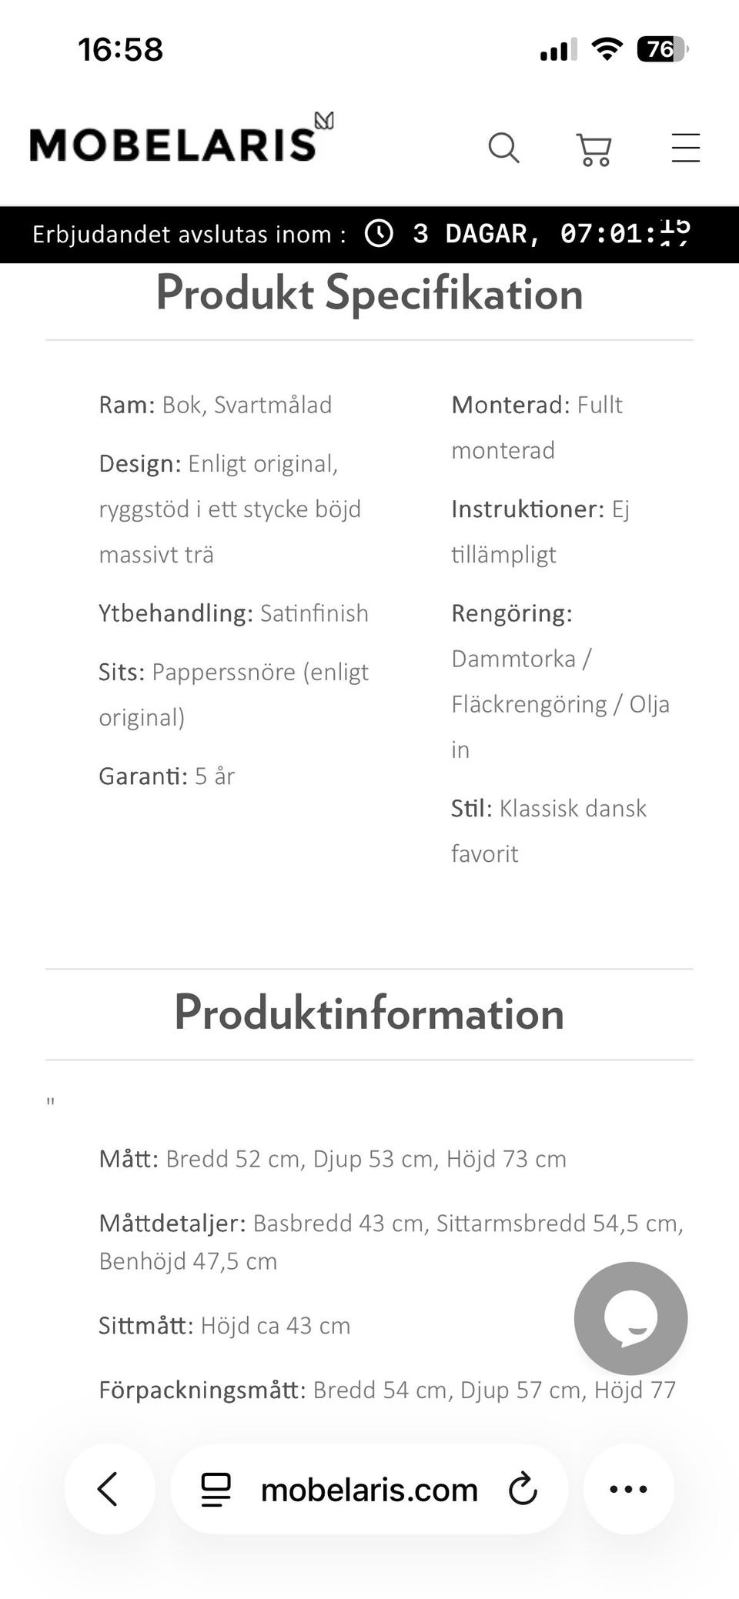This screenshot has width=739, height=1599.
Task: Click the clock icon in the offer banner
Action: (379, 234)
